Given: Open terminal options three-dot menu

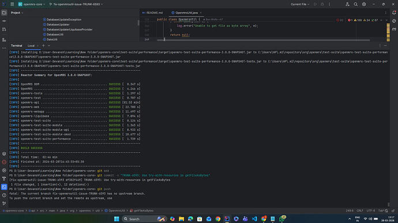Looking at the screenshot, I should [x=380, y=46].
